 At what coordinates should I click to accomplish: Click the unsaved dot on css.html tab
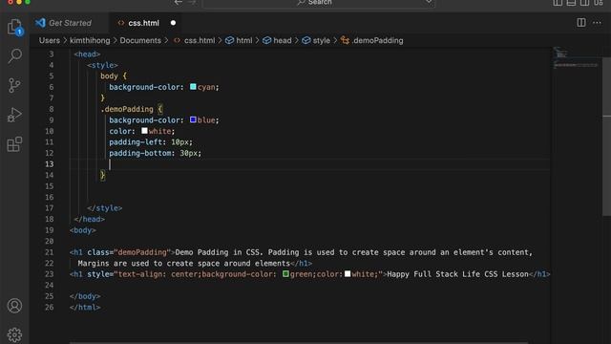[x=173, y=23]
